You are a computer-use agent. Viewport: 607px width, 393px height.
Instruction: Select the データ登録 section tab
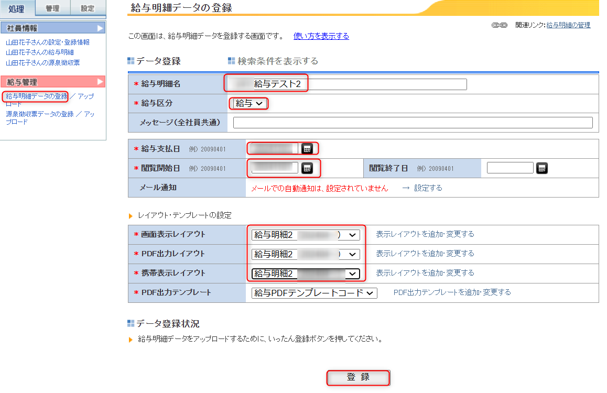[x=154, y=61]
